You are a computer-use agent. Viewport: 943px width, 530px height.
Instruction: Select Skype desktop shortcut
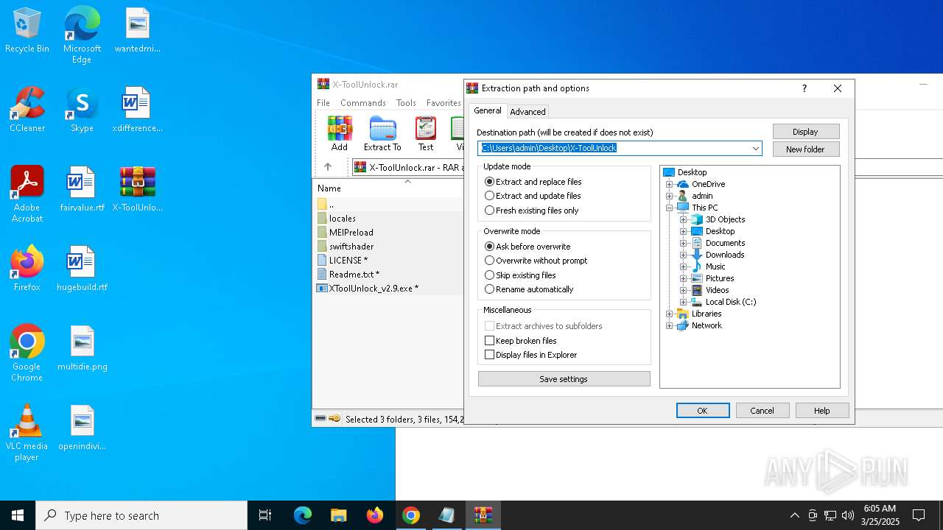[82, 110]
